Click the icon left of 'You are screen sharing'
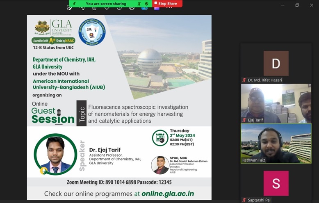This screenshot has height=203, width=319. 74,4
